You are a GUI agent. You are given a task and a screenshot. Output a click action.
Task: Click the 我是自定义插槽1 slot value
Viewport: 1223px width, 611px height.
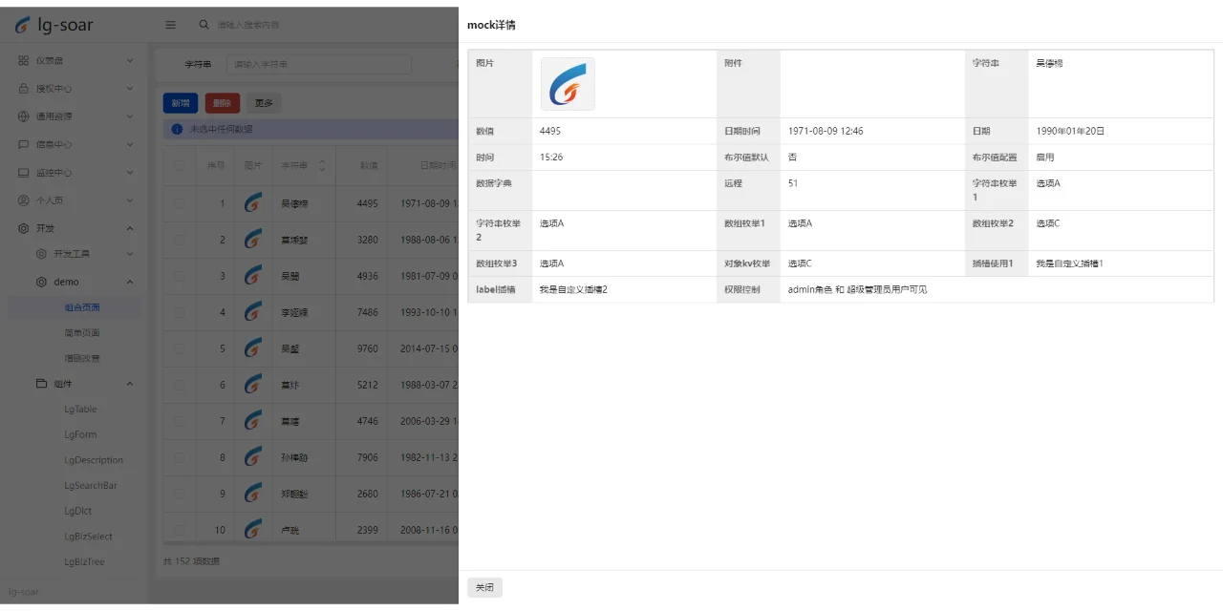[x=1070, y=263]
